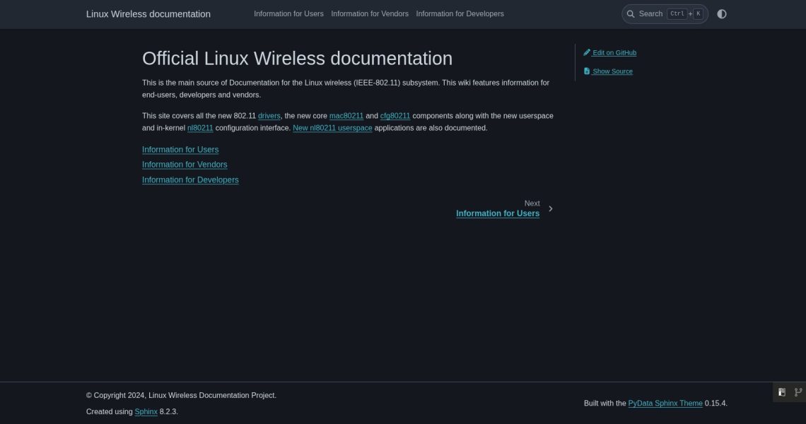Viewport: 806px width, 424px height.
Task: Open Information for Users from top navigation
Action: [288, 13]
